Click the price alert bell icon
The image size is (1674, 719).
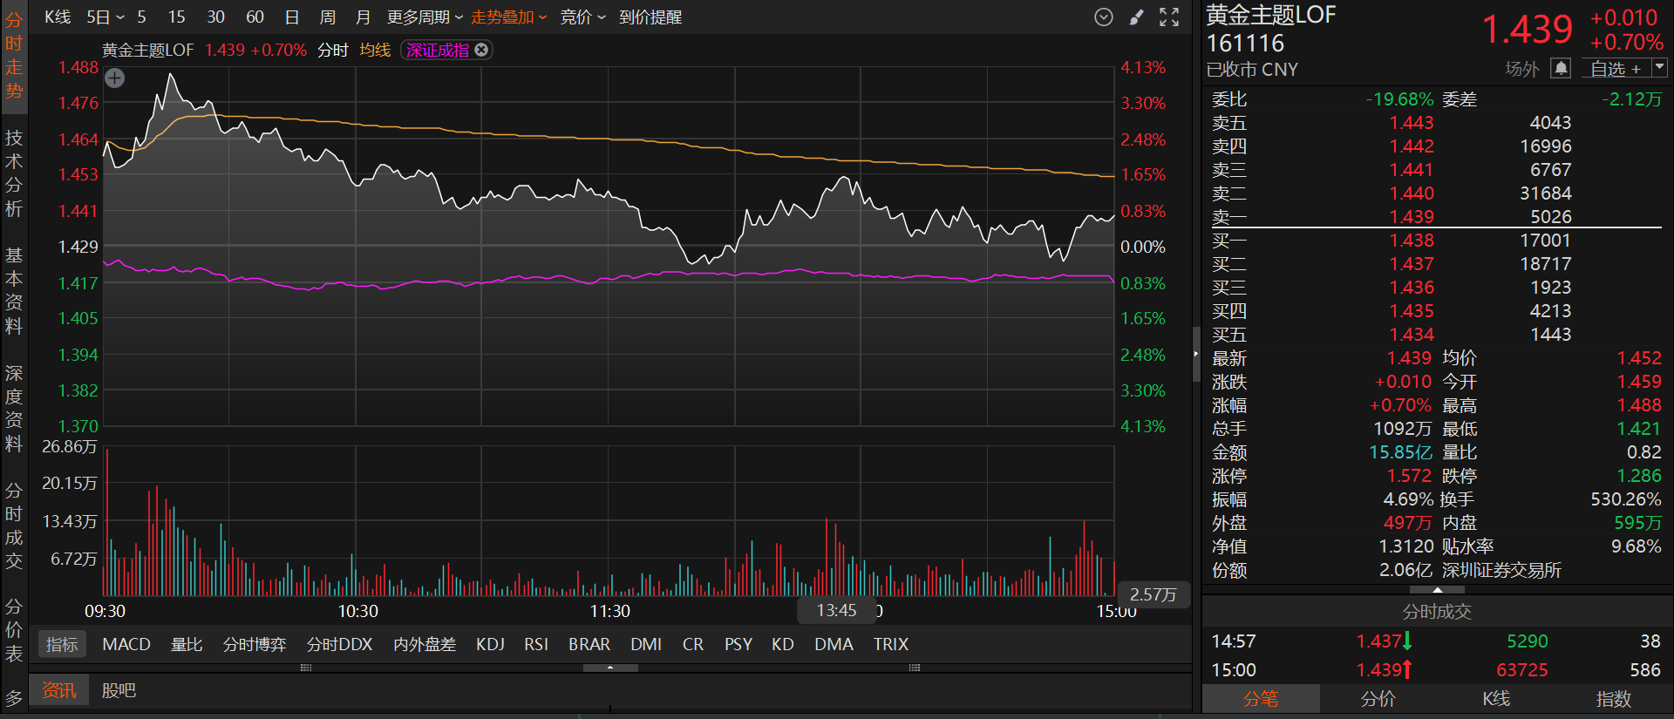pyautogui.click(x=1561, y=68)
